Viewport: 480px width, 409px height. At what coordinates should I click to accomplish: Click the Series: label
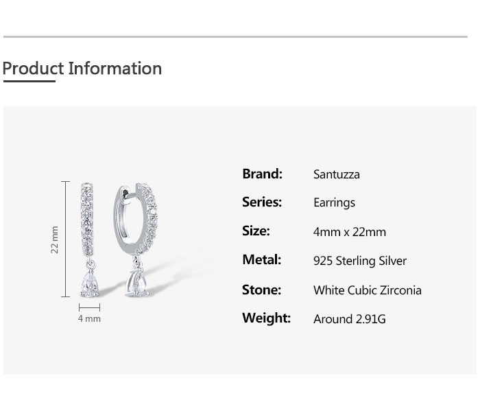(x=262, y=202)
